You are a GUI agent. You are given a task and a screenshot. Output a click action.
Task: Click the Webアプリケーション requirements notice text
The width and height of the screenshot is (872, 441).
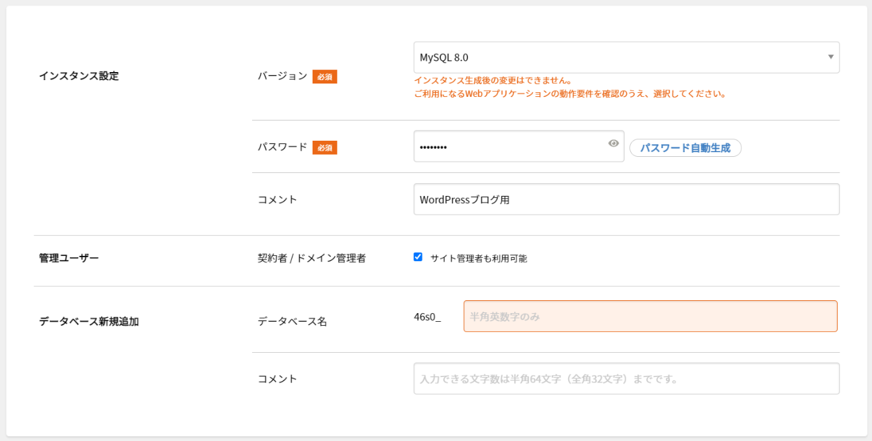click(570, 94)
